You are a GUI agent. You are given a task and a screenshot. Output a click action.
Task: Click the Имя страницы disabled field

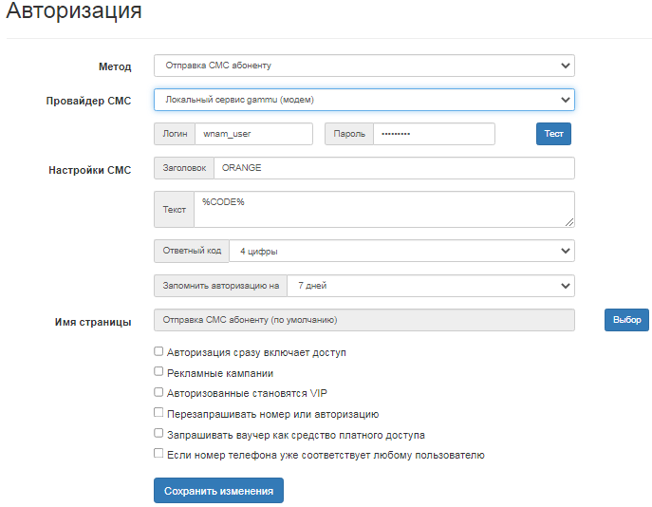(x=363, y=320)
